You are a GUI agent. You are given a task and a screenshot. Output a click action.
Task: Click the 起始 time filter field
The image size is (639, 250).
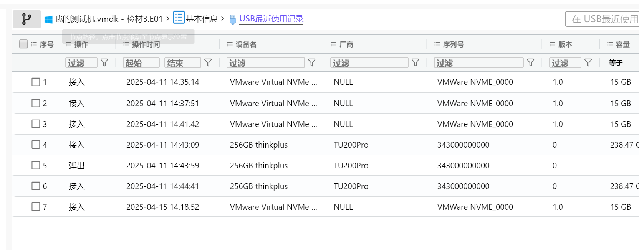141,62
